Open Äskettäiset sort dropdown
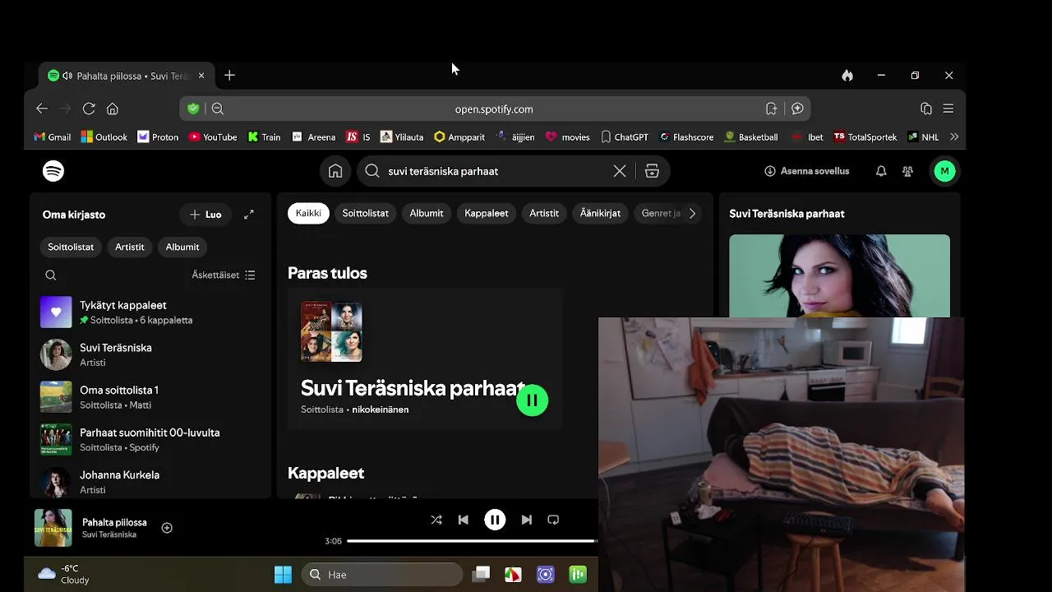The height and width of the screenshot is (592, 1052). click(x=224, y=275)
